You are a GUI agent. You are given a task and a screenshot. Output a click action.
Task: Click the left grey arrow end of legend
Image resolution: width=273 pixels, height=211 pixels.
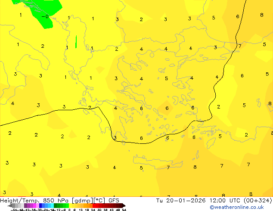click(10, 205)
